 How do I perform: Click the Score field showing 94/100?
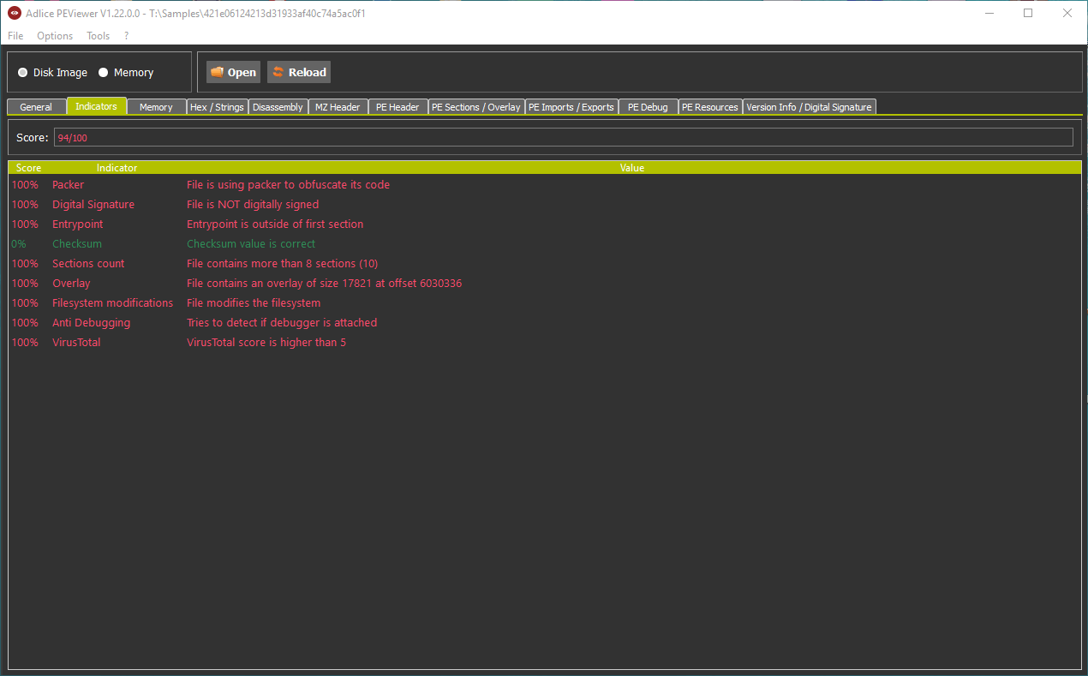pos(562,137)
